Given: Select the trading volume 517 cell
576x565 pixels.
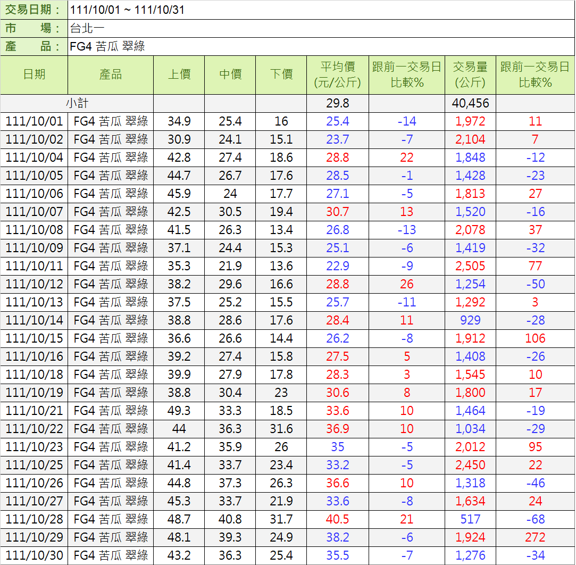Looking at the screenshot, I should click(470, 519).
